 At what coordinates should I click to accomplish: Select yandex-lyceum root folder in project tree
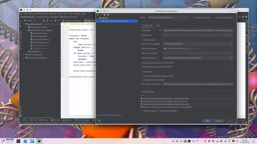35,24
